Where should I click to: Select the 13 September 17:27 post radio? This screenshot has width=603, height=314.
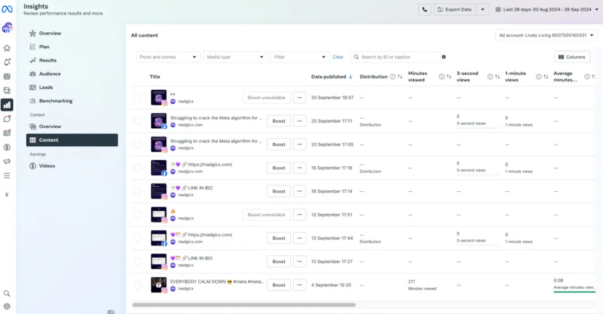137,262
